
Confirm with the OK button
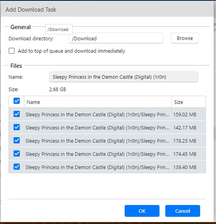(x=142, y=211)
